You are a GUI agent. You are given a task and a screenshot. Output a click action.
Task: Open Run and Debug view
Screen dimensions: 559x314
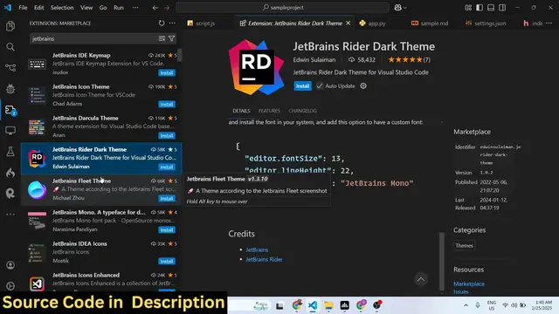[x=10, y=89]
